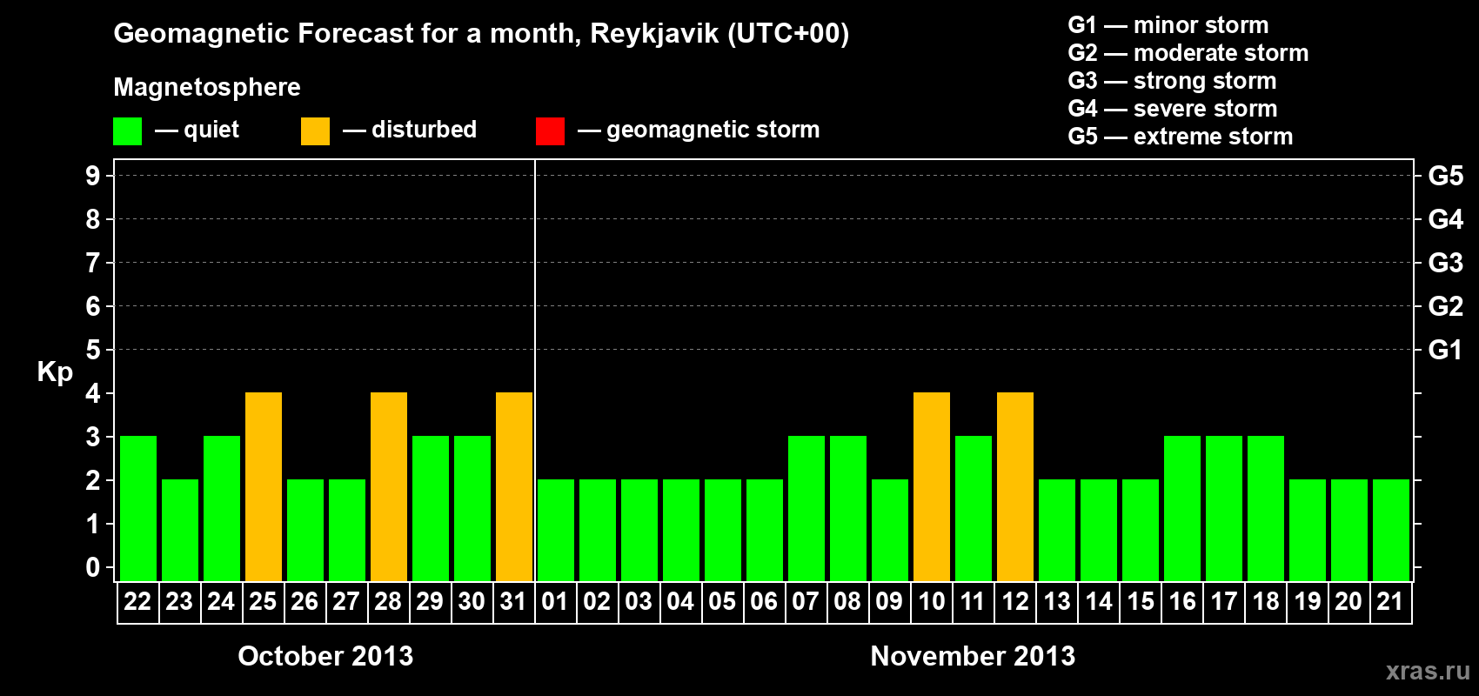Click the green bar for November 07

[x=806, y=508]
